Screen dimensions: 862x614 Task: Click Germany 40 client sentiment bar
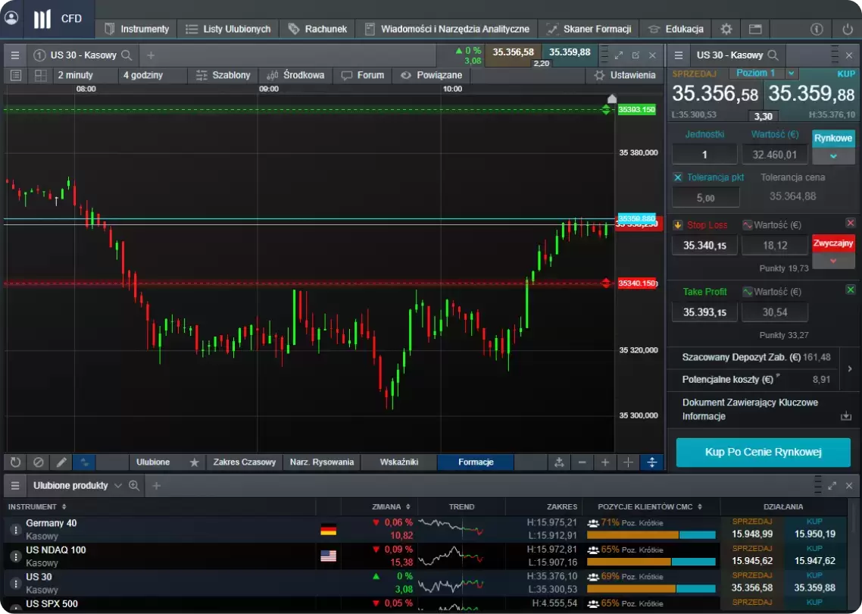[651, 534]
